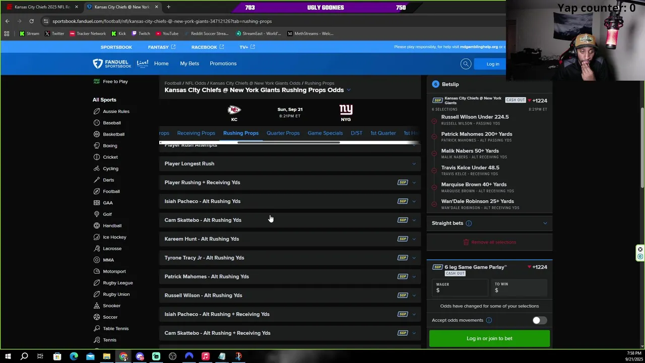Image resolution: width=645 pixels, height=363 pixels.
Task: Click the Golf icon in sidebar
Action: click(96, 214)
